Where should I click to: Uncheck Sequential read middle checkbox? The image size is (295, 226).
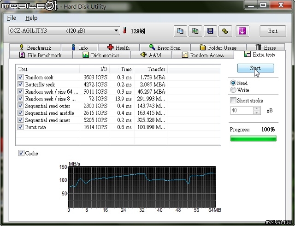pyautogui.click(x=20, y=113)
